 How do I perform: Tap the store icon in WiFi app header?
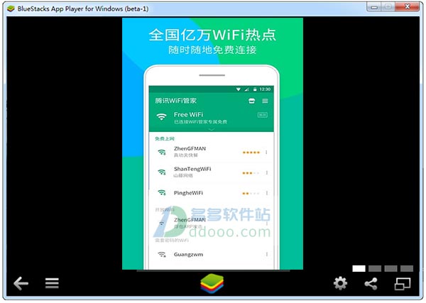(x=251, y=101)
